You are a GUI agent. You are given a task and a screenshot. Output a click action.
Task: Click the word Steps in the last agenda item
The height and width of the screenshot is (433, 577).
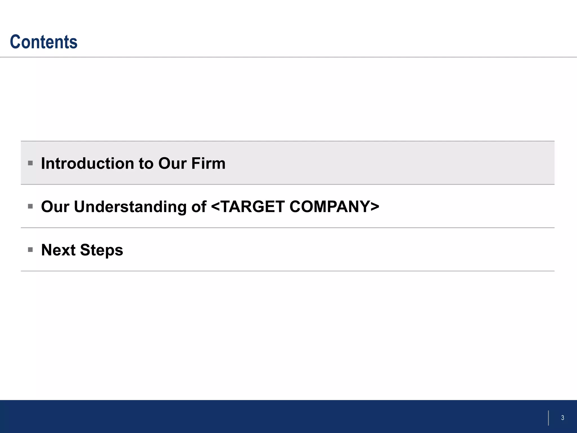click(x=102, y=250)
